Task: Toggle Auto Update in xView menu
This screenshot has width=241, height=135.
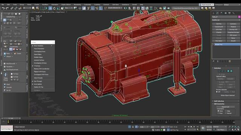Action: (x=38, y=84)
